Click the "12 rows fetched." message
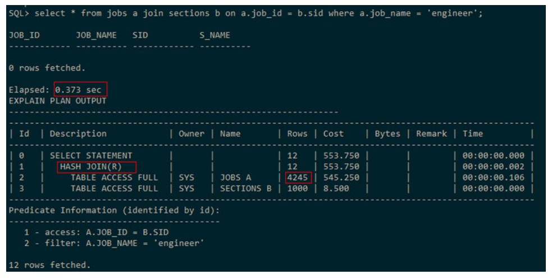The height and width of the screenshot is (279, 552). click(49, 264)
